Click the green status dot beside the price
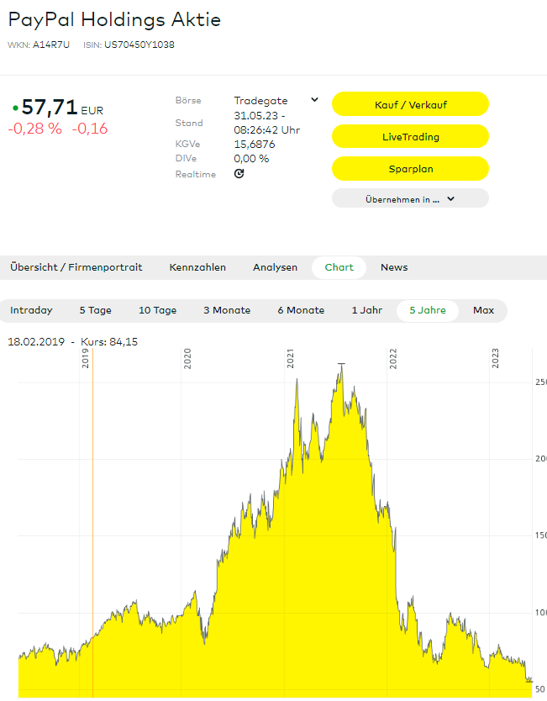The image size is (547, 701). 15,108
